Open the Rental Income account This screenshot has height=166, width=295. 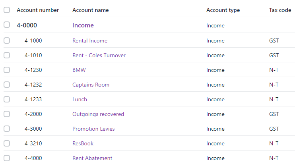click(x=90, y=41)
